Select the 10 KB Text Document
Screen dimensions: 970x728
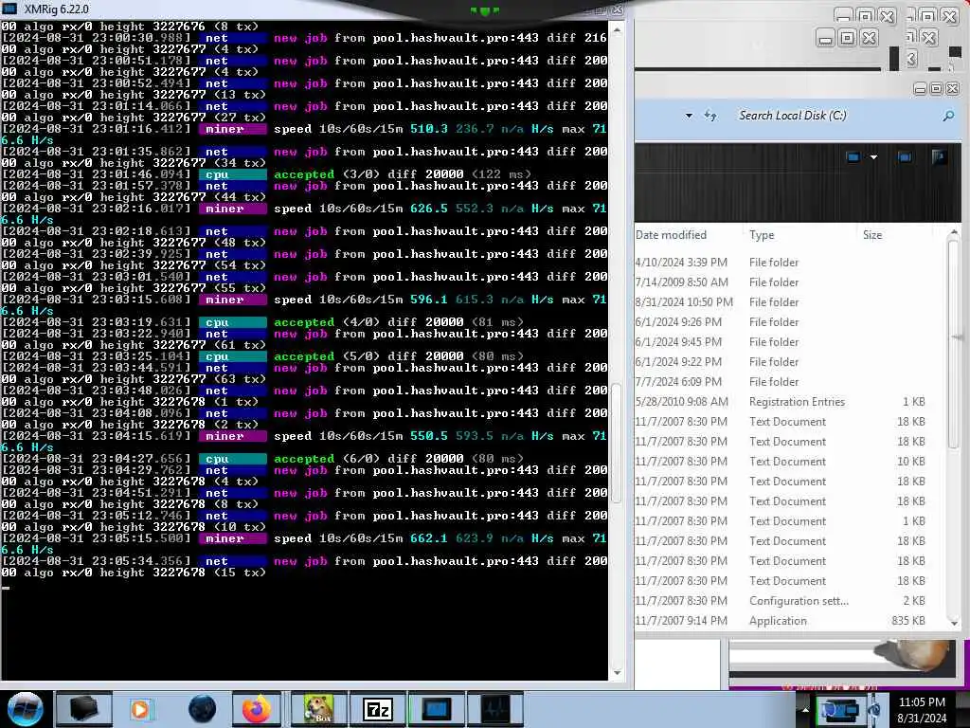click(789, 462)
